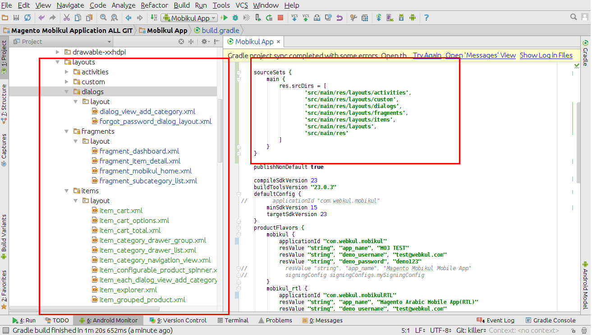Click Collapse All icon in Project panel
Screen dimensions: 592x335
191,41
